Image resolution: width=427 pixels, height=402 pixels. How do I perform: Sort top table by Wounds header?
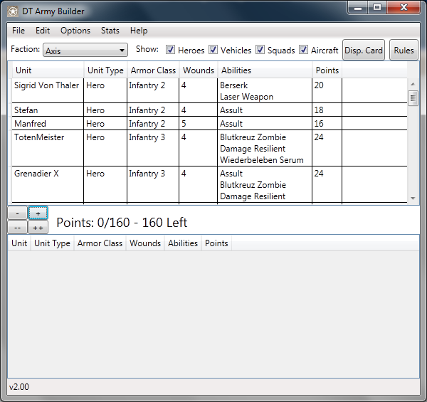click(199, 70)
